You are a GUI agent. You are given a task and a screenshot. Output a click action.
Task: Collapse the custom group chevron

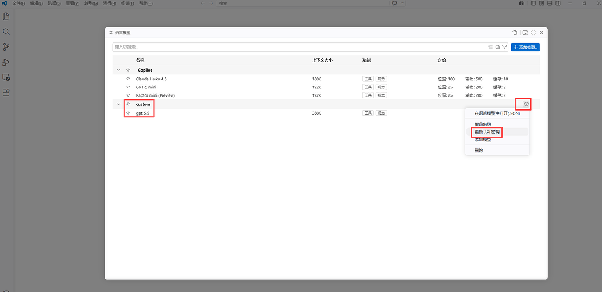click(x=118, y=104)
